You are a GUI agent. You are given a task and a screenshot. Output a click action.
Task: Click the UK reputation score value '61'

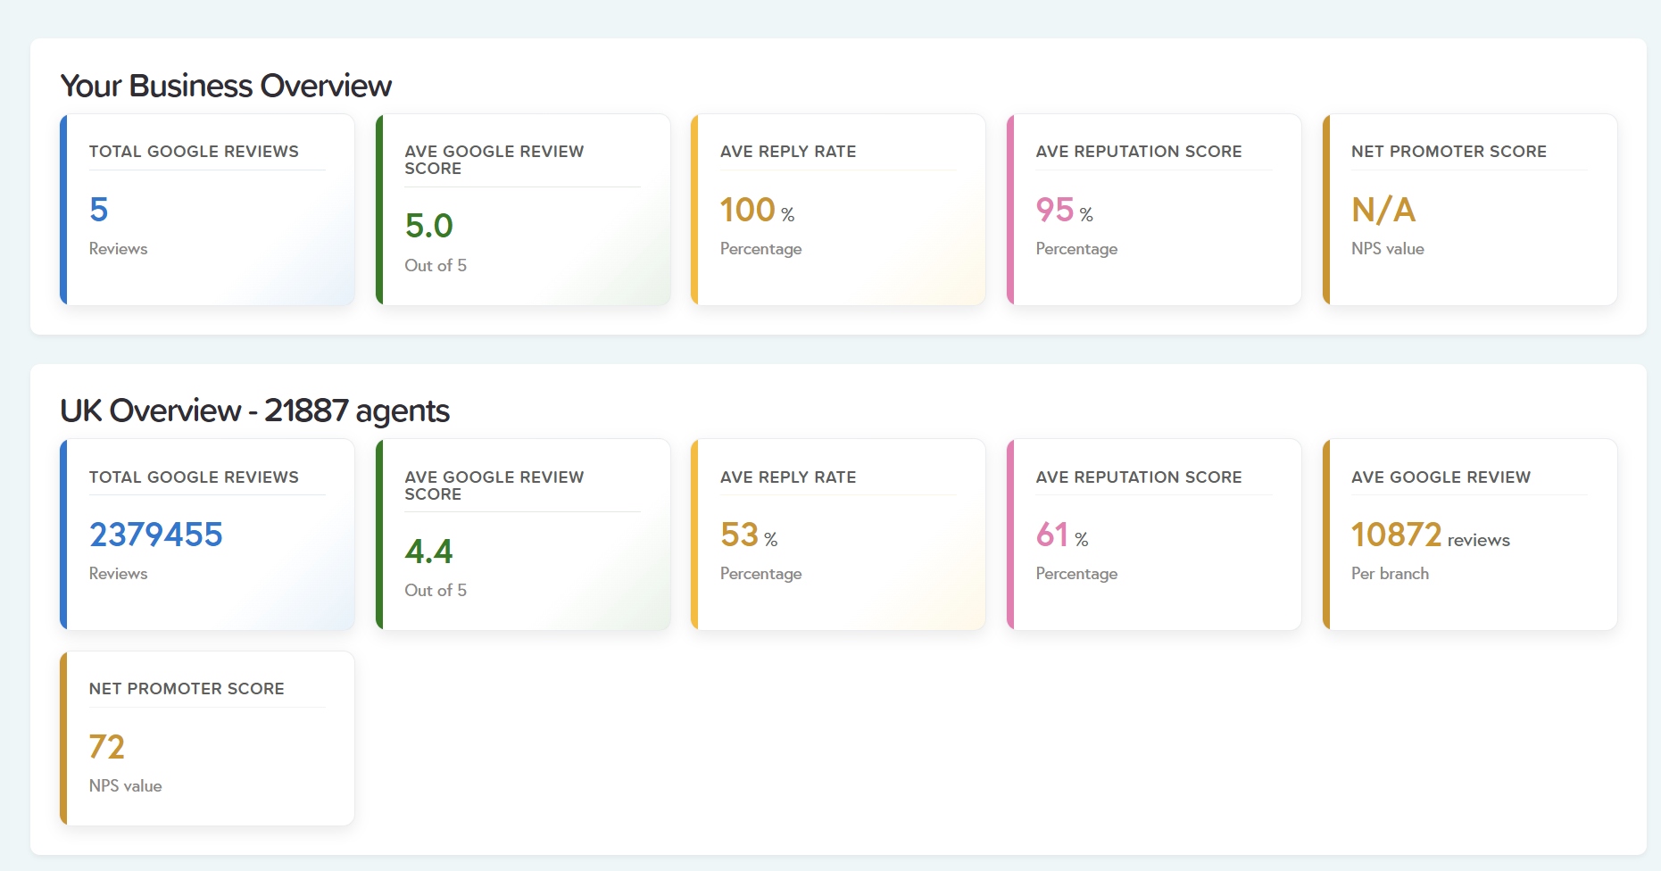coord(1052,535)
